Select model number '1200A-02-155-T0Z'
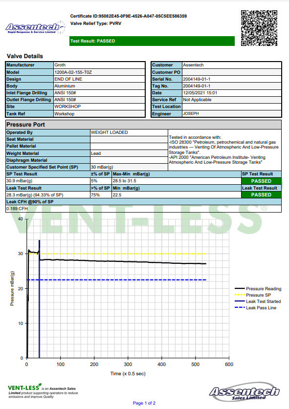 (73, 72)
